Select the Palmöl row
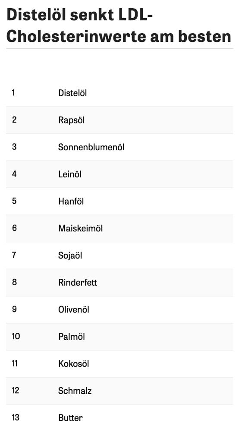The height and width of the screenshot is (442, 236). [120, 337]
